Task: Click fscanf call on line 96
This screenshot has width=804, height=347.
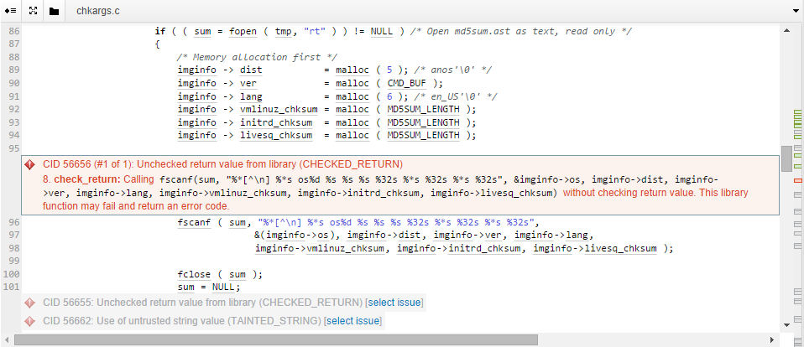Action: click(x=195, y=222)
